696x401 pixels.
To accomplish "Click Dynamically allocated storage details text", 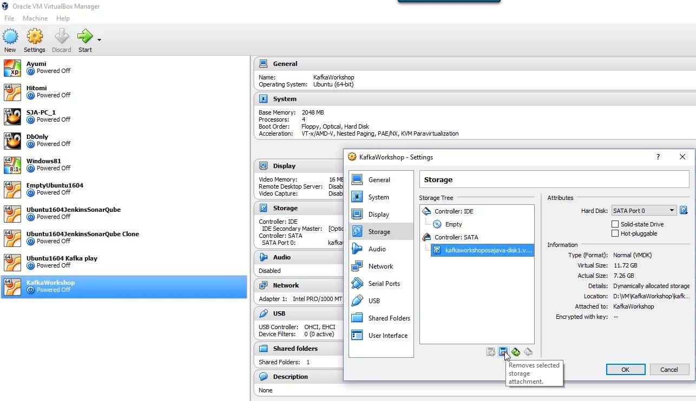I will click(652, 286).
